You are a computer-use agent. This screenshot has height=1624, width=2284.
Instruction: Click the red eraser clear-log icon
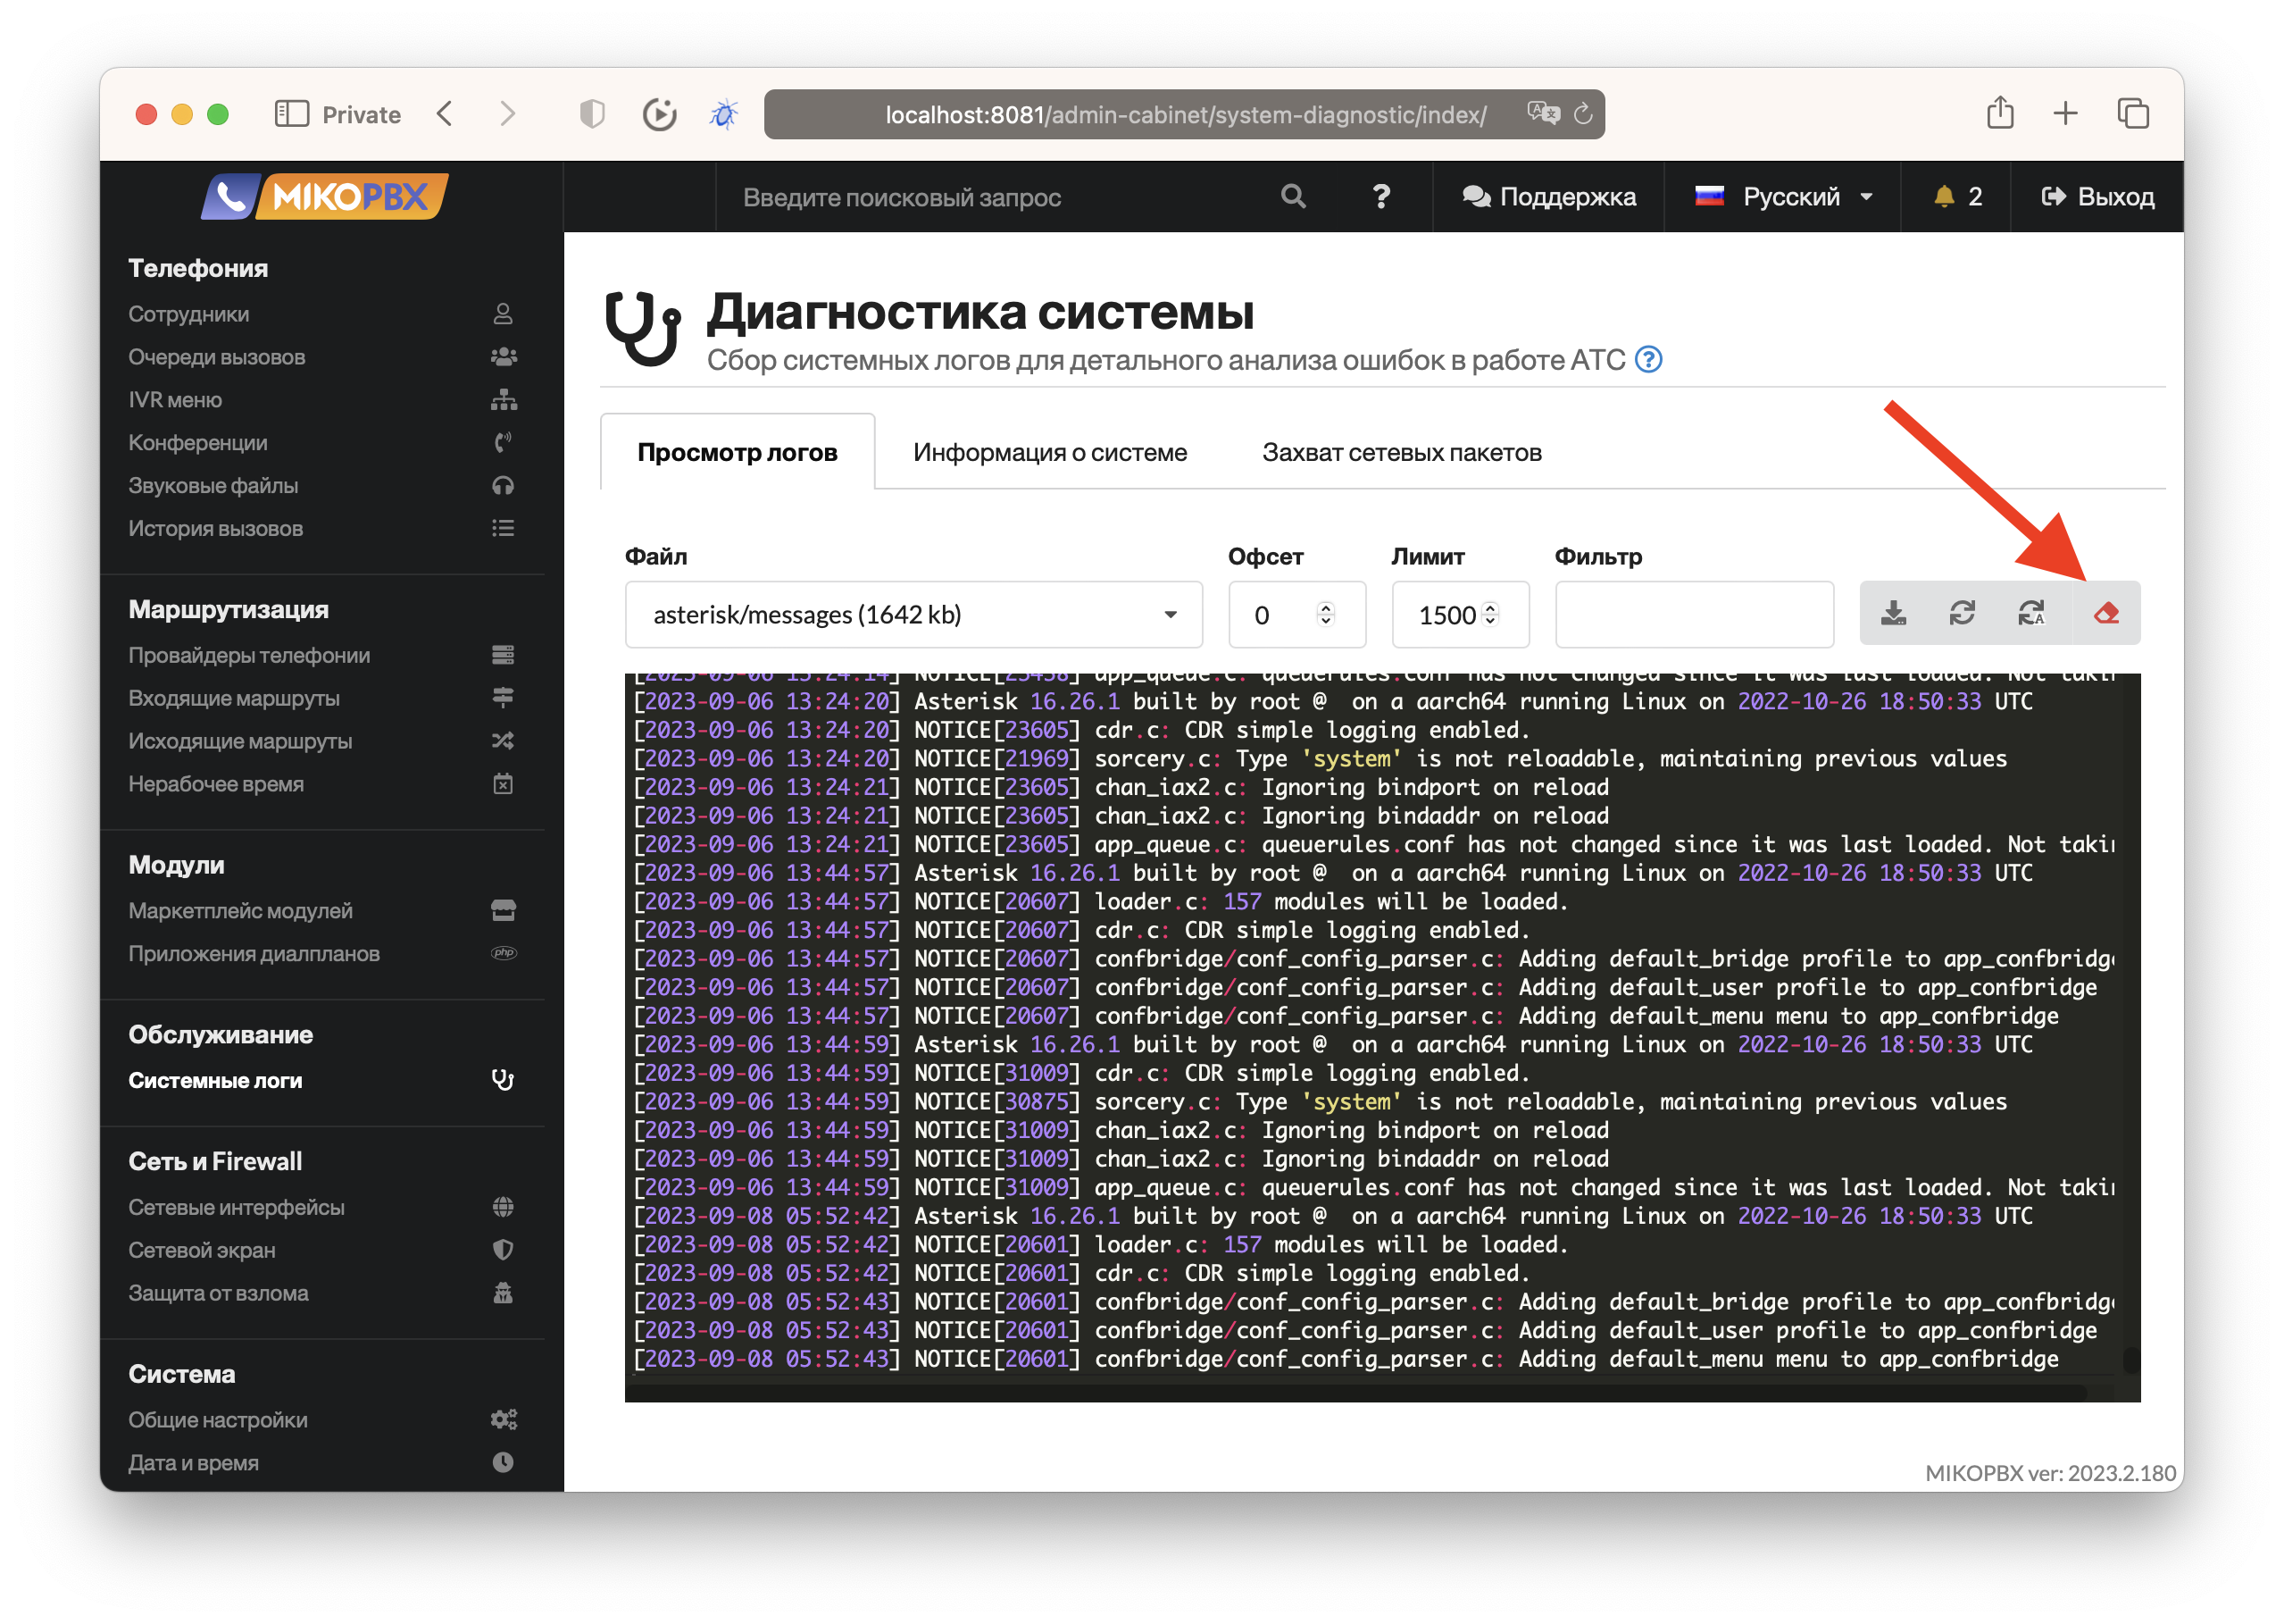[x=2106, y=613]
